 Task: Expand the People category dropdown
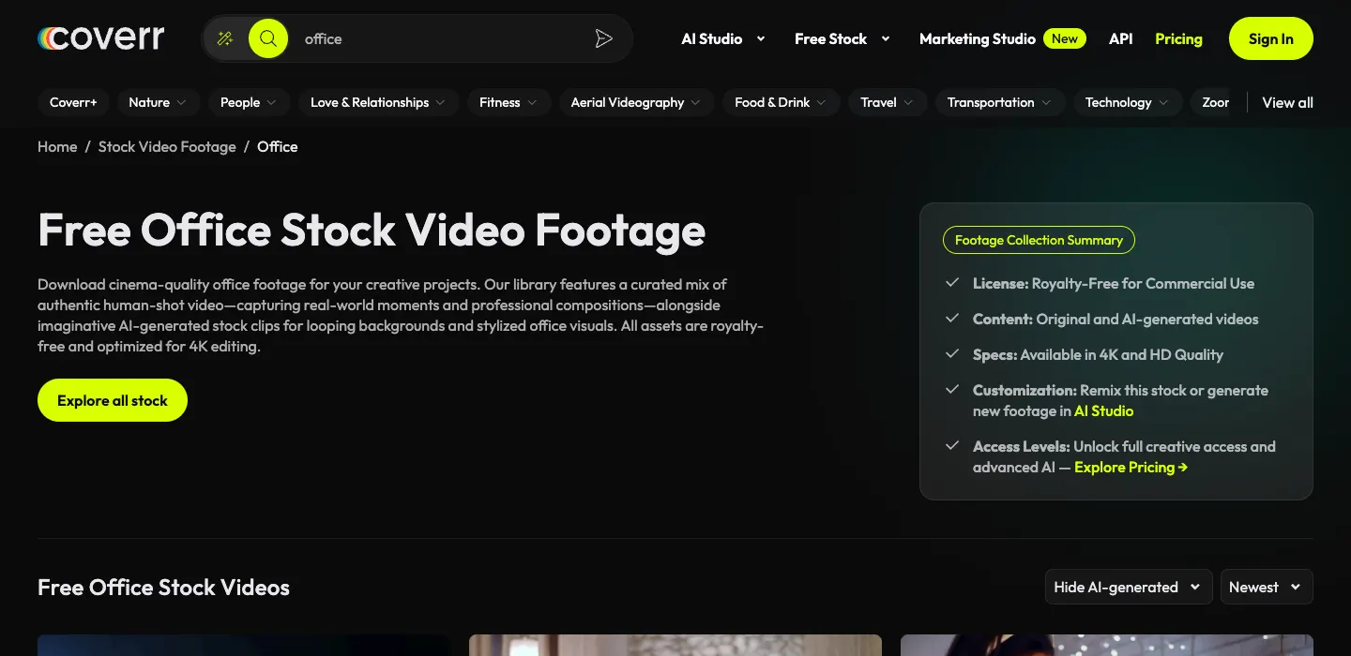pyautogui.click(x=249, y=102)
